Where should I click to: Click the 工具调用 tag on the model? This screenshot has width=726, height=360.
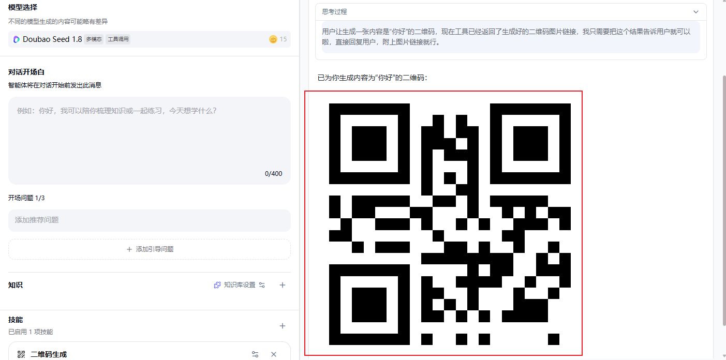coord(118,39)
